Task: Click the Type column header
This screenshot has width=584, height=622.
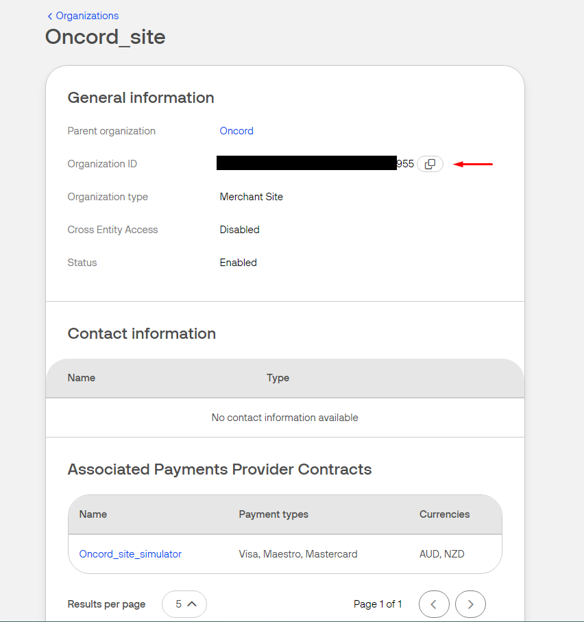Action: [278, 378]
